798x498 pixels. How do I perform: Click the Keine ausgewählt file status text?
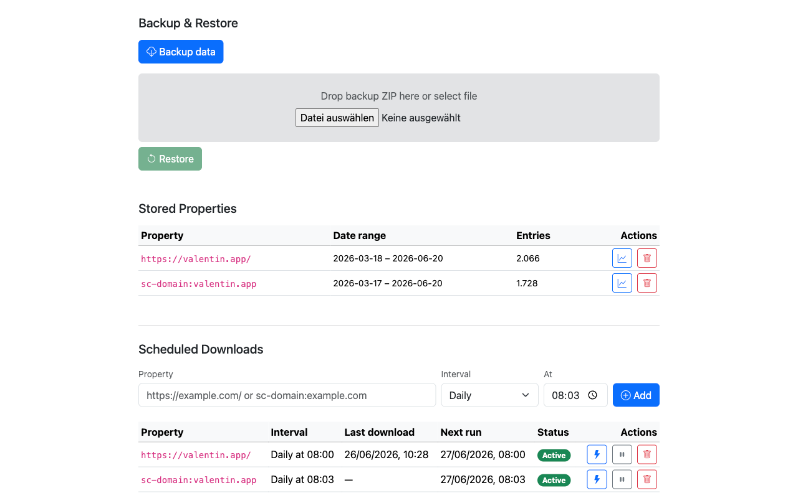point(421,118)
